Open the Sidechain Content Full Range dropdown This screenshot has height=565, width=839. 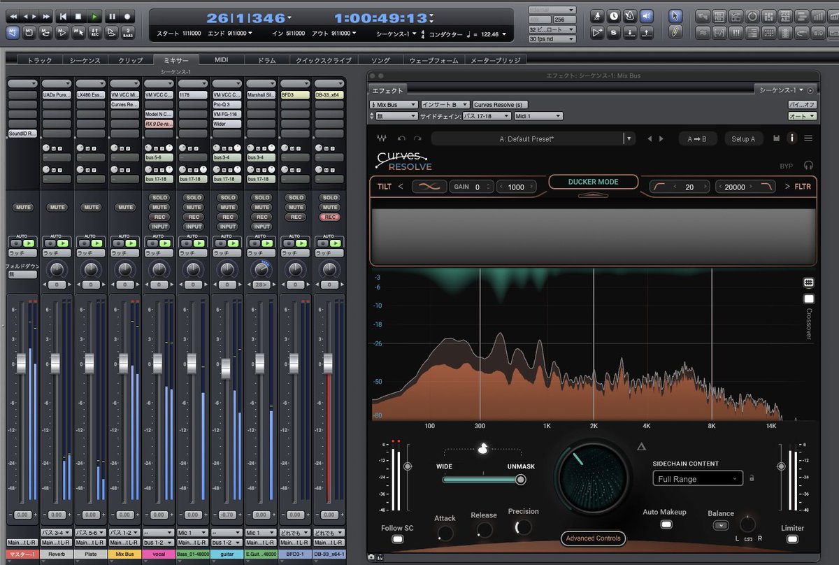[698, 479]
